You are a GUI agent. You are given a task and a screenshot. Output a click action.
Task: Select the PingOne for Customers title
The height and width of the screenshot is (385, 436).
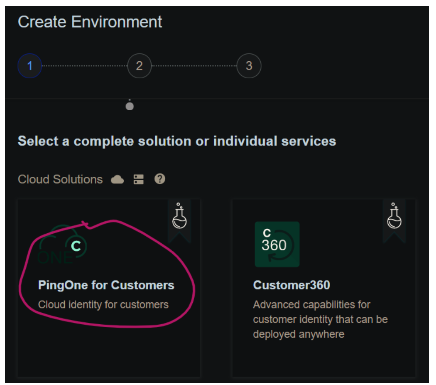coord(106,285)
